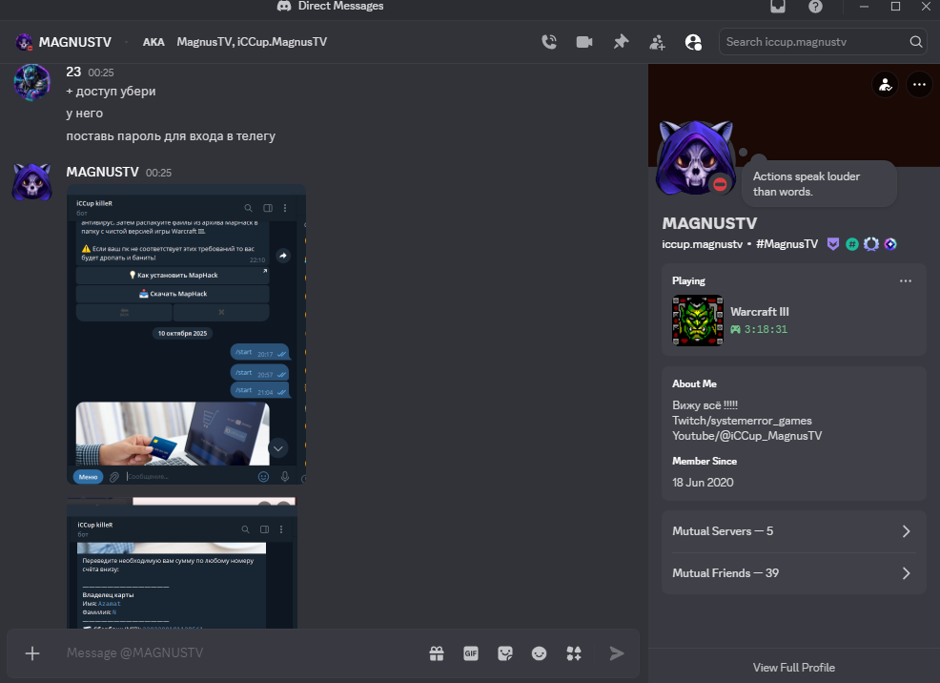Viewport: 940px width, 683px height.
Task: Click the gear-shaped profile badge
Action: [871, 244]
